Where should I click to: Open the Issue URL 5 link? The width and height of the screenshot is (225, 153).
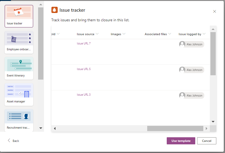[x=84, y=69]
